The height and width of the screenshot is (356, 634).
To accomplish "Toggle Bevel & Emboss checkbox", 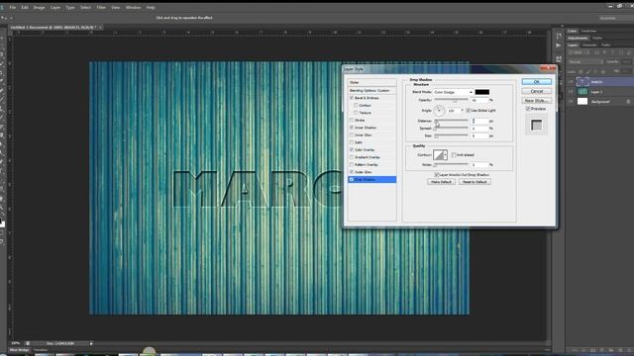I will 352,98.
